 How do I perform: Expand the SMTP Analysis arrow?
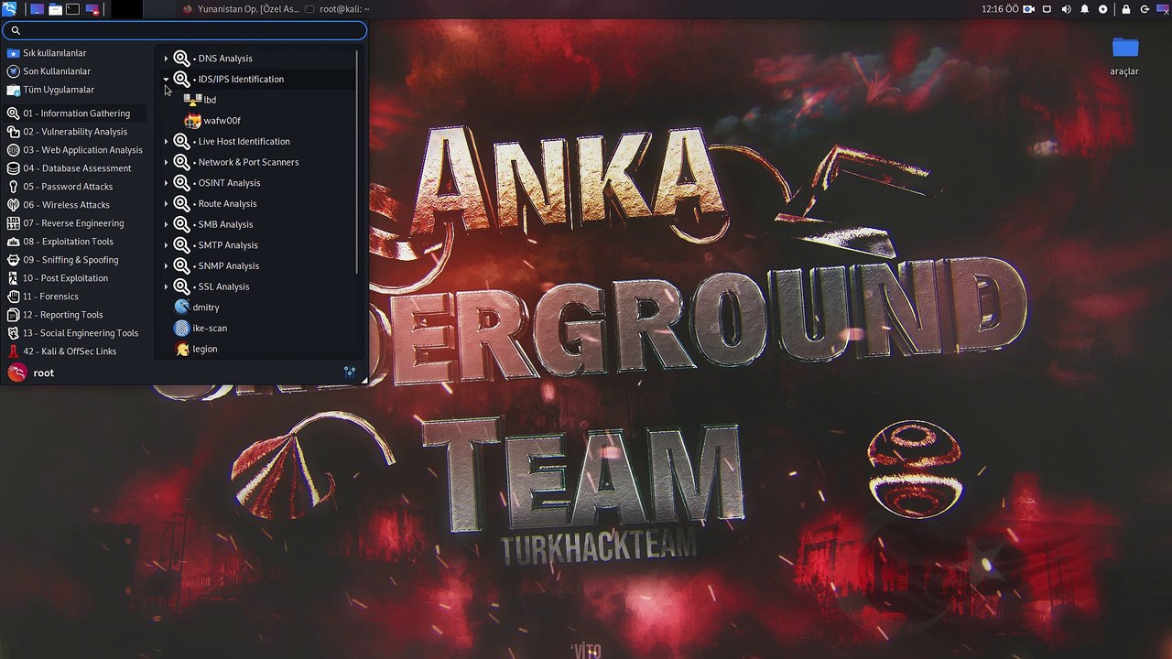[x=166, y=245]
